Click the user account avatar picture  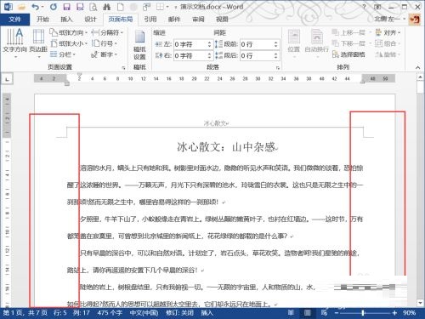pyautogui.click(x=414, y=20)
